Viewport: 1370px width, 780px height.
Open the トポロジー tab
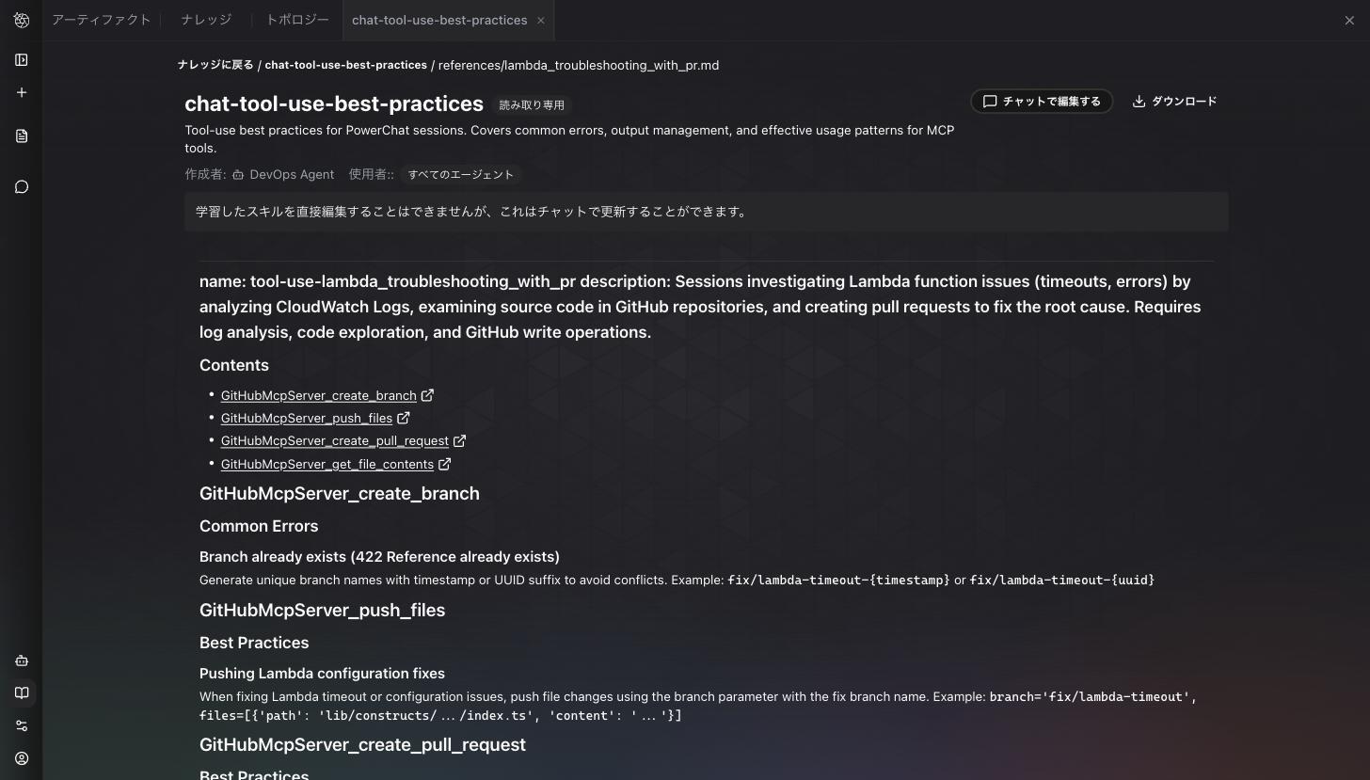pyautogui.click(x=297, y=20)
